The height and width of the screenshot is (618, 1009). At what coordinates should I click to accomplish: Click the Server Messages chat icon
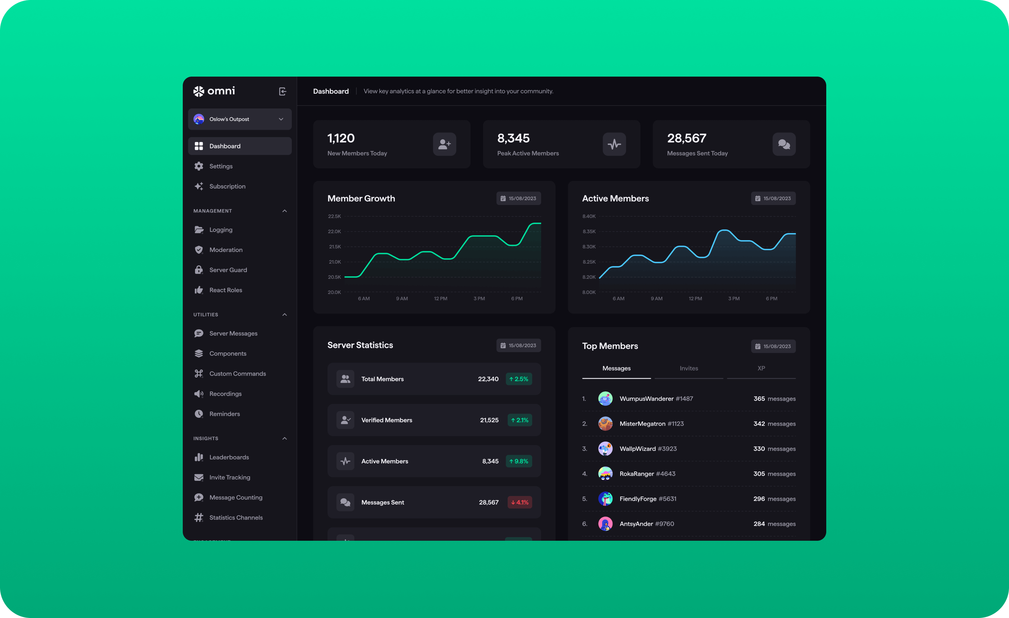[199, 333]
